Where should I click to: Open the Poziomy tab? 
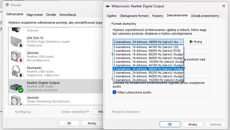tap(158, 16)
